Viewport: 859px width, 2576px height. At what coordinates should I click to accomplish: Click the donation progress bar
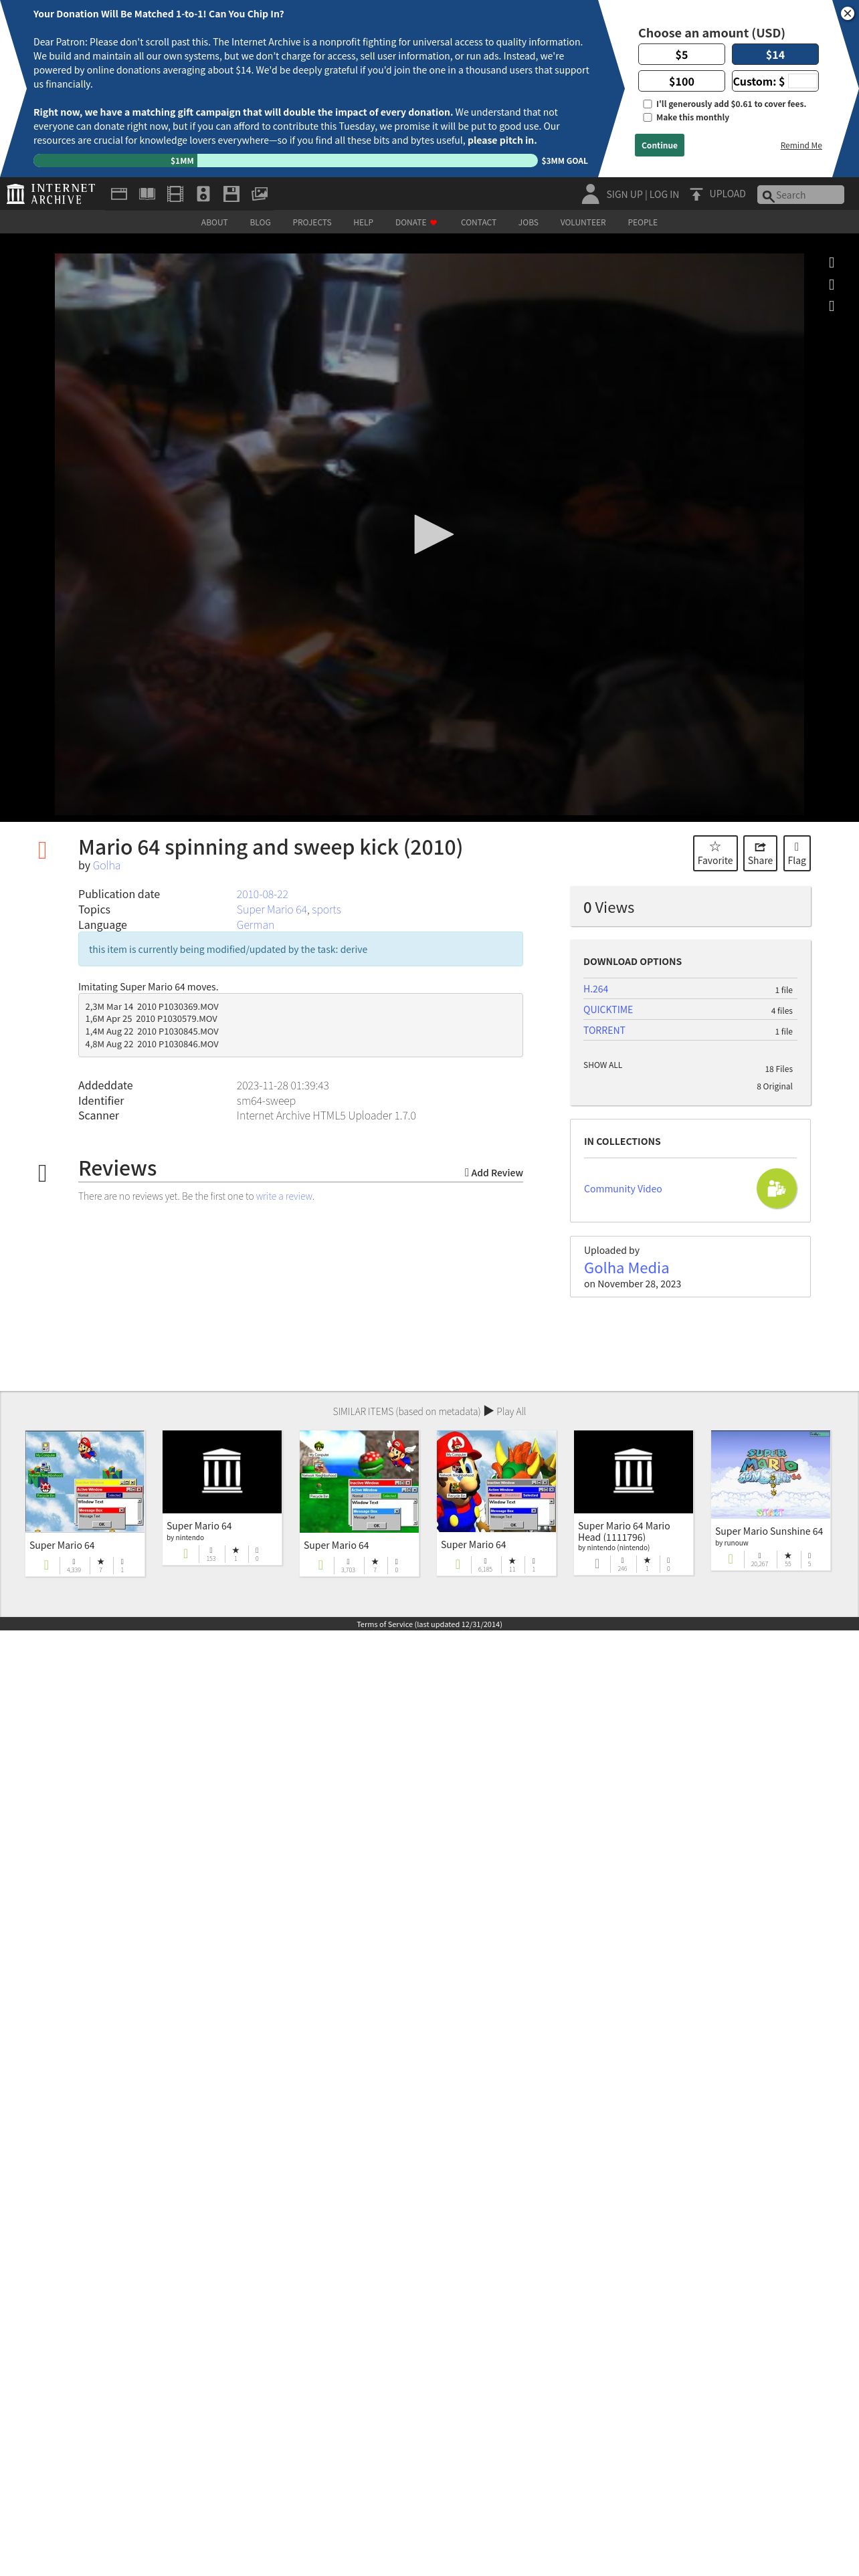(285, 160)
